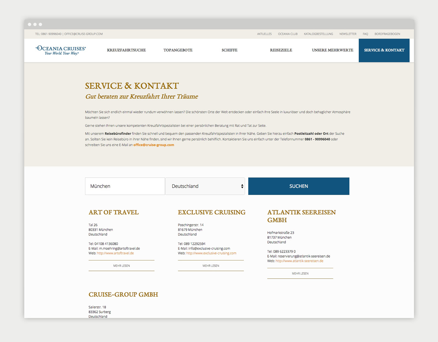Open the Reiseziele menu item
This screenshot has height=342, width=438.
281,50
